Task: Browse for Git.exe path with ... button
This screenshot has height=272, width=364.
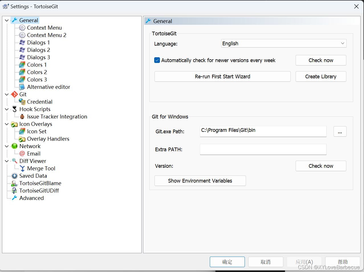Action: click(x=340, y=132)
